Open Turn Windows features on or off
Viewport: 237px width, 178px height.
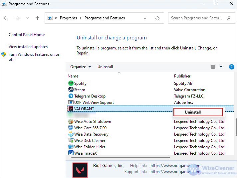coord(34,57)
